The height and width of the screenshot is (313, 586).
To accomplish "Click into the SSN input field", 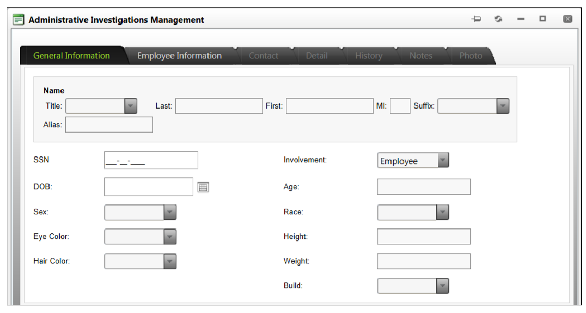I will (151, 160).
